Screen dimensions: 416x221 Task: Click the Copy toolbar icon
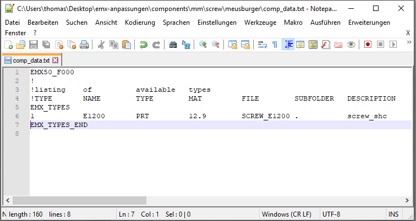(x=114, y=45)
